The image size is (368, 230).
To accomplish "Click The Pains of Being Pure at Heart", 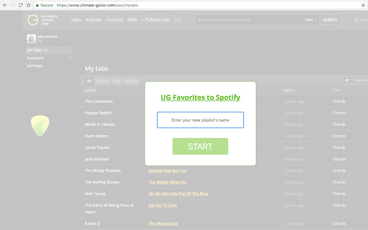I will (x=109, y=208).
